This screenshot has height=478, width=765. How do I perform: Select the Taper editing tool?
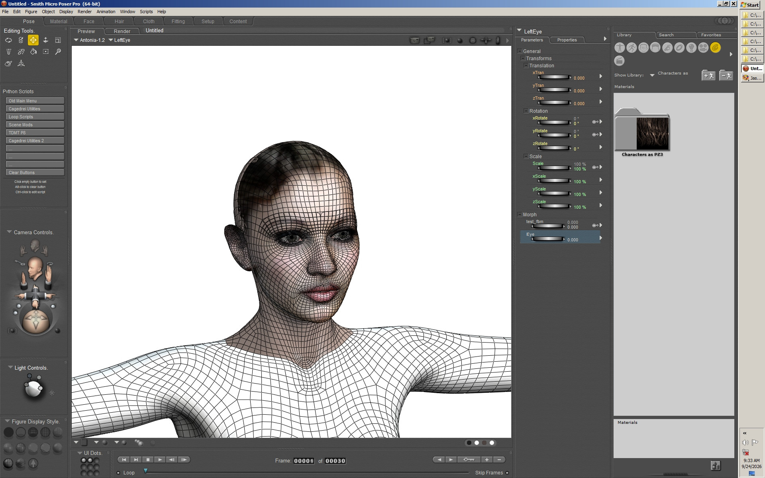point(8,52)
